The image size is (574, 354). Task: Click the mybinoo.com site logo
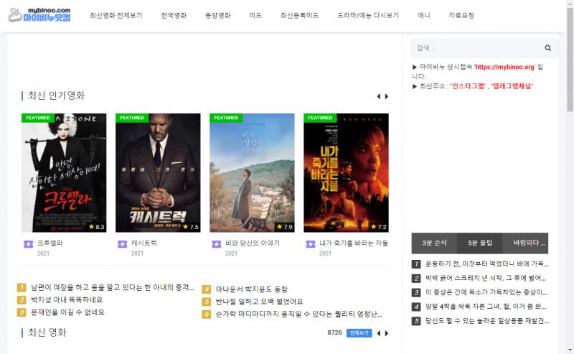click(x=39, y=15)
